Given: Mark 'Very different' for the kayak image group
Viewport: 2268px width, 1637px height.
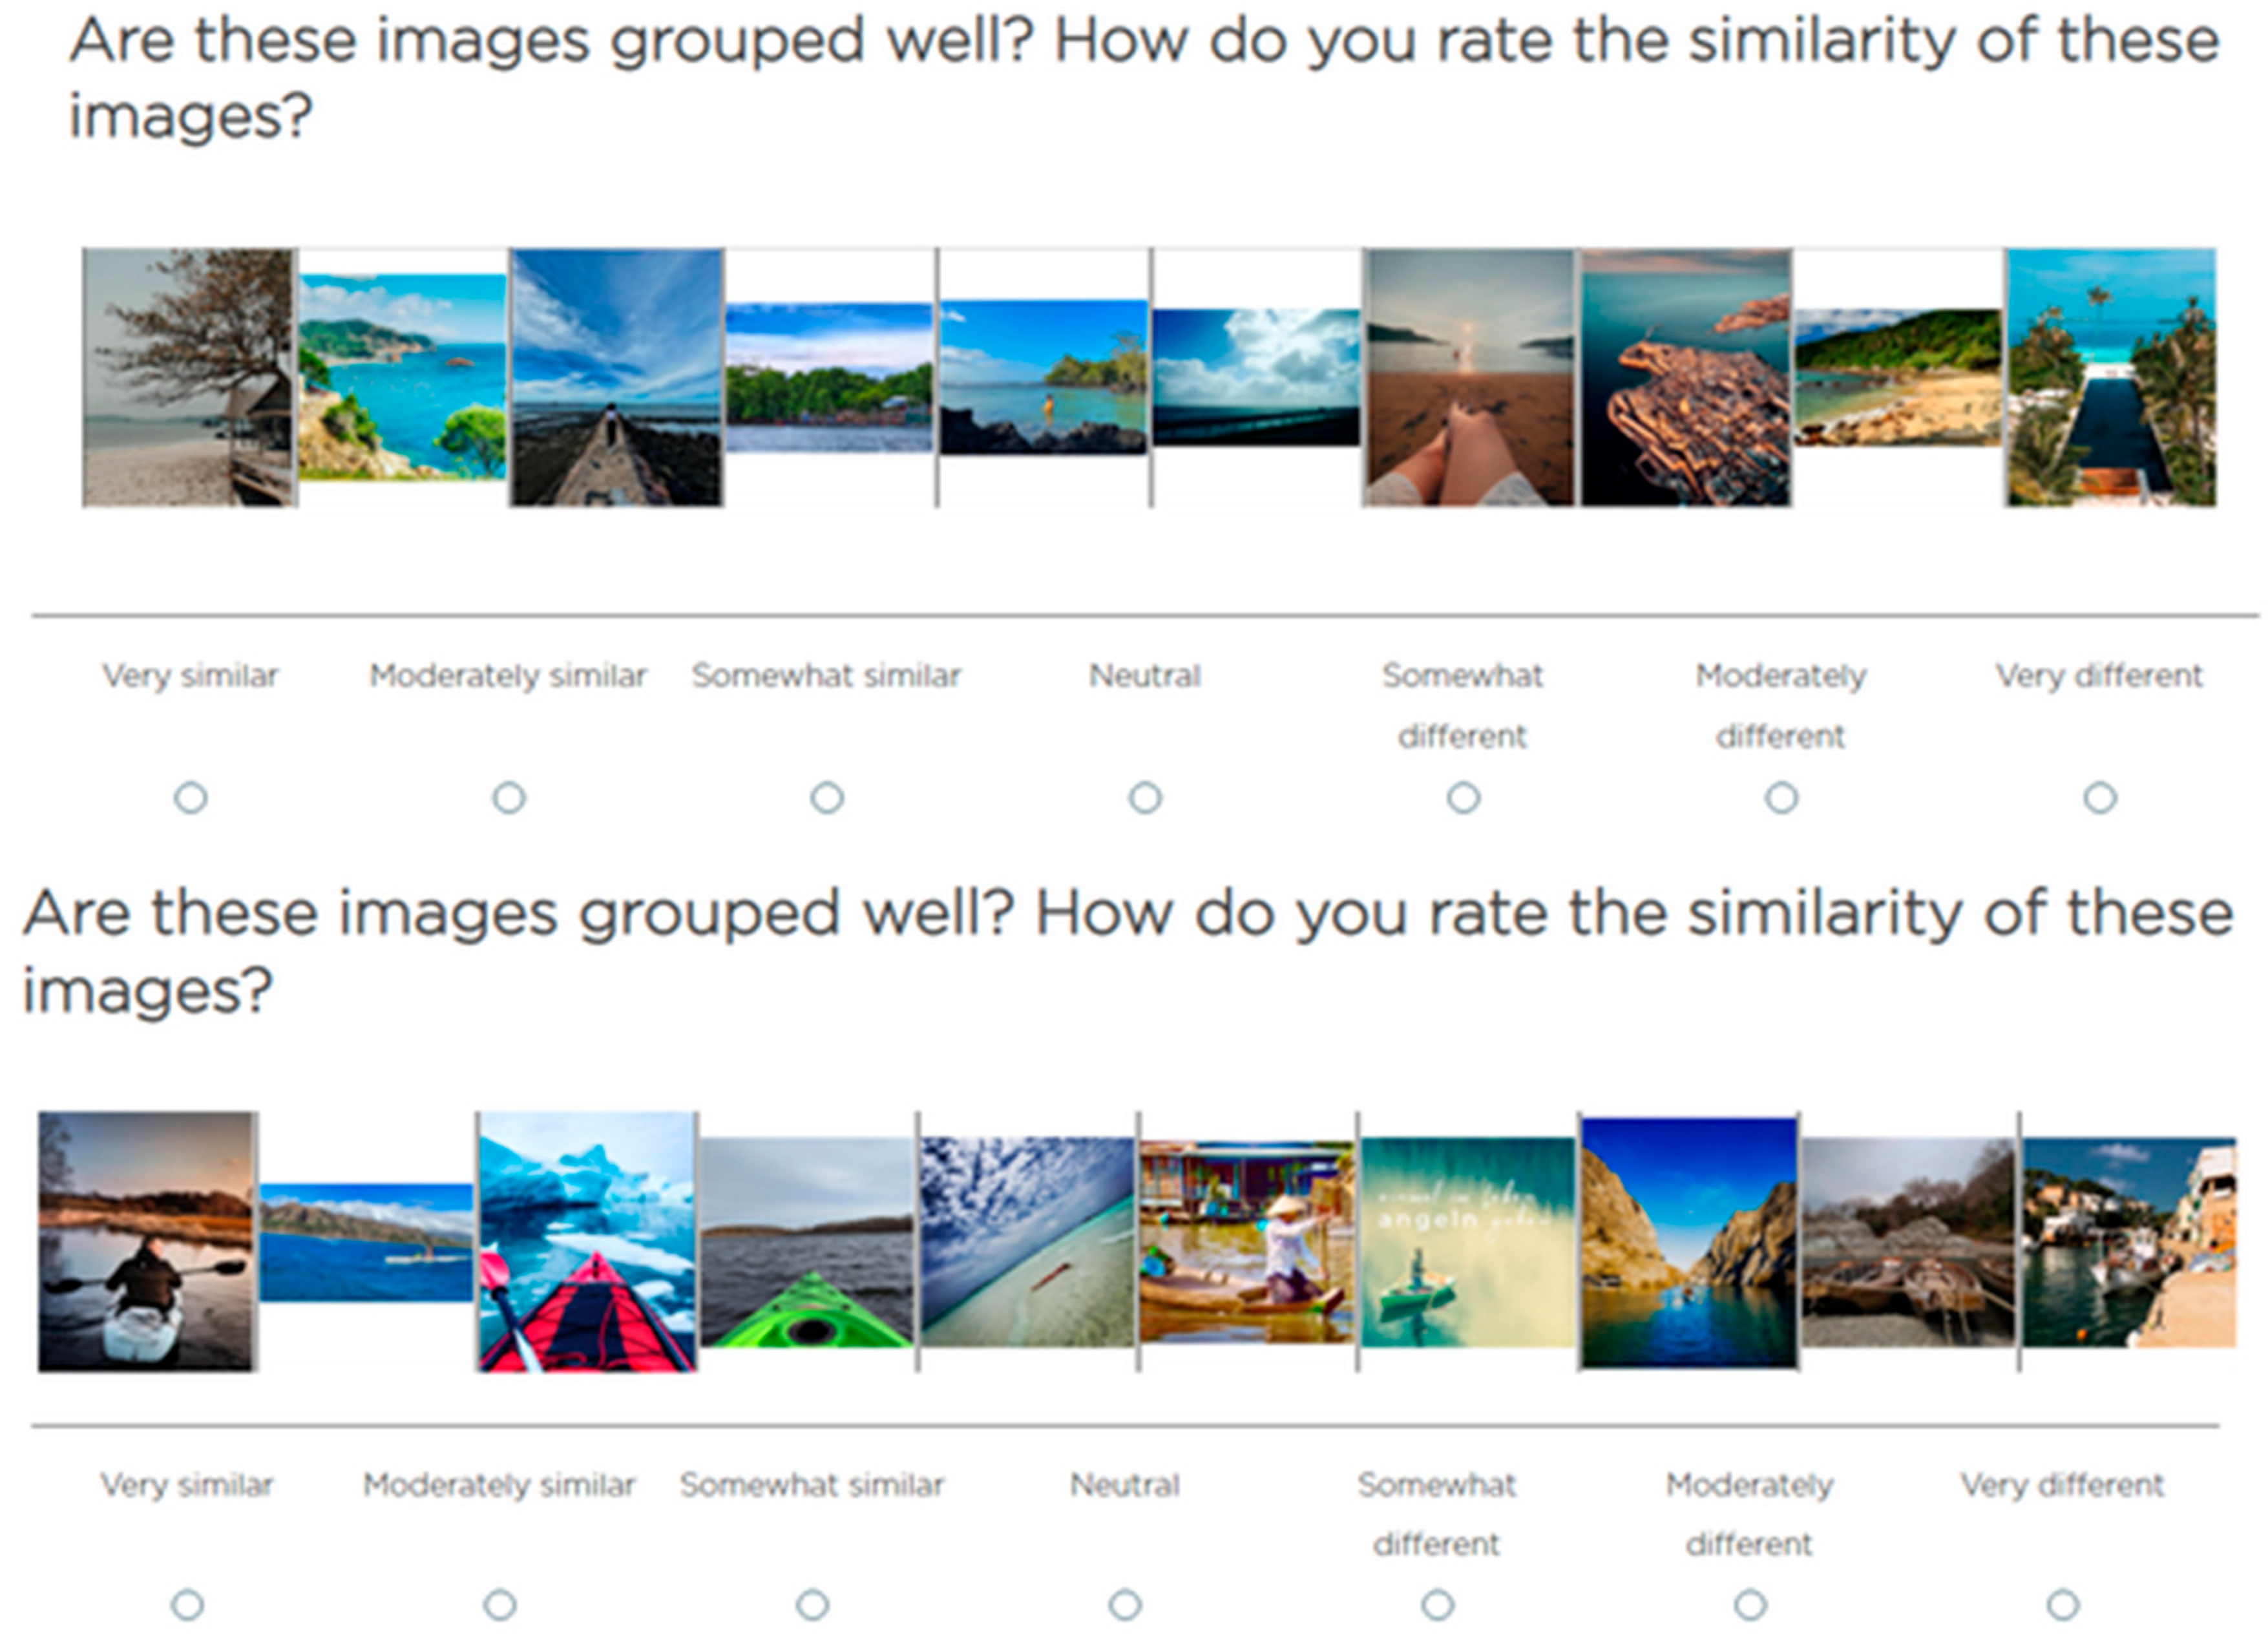Looking at the screenshot, I should click(2062, 1604).
